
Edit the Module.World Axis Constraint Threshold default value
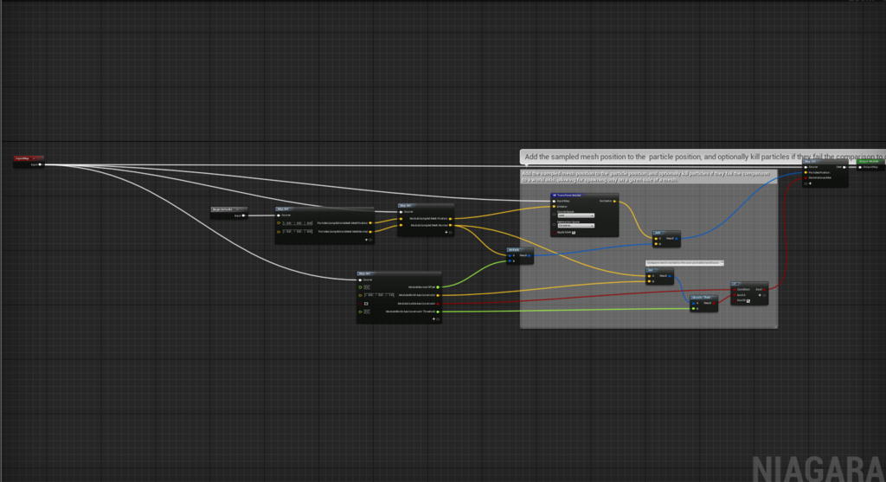tap(367, 312)
